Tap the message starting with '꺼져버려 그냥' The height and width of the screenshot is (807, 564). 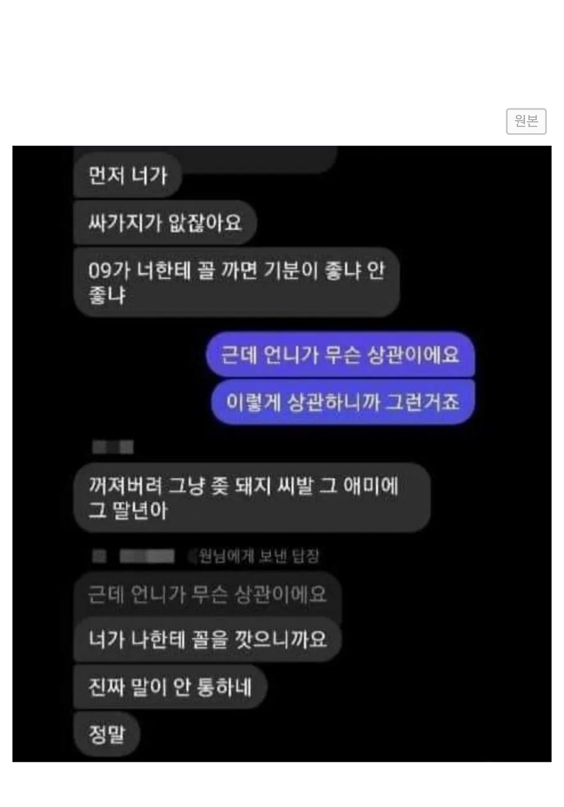pyautogui.click(x=252, y=498)
